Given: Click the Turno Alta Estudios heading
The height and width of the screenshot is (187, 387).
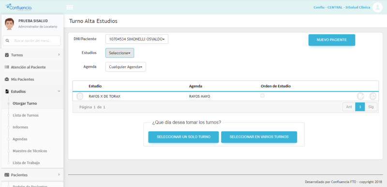Looking at the screenshot, I should [x=93, y=21].
